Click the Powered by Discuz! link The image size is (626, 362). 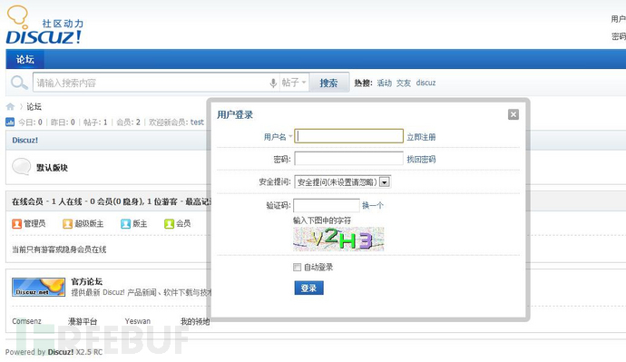click(61, 352)
